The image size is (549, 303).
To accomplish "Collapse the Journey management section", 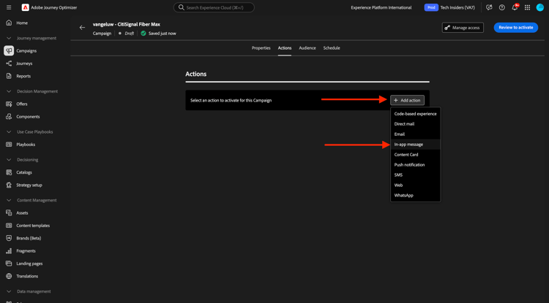I will 9,38.
